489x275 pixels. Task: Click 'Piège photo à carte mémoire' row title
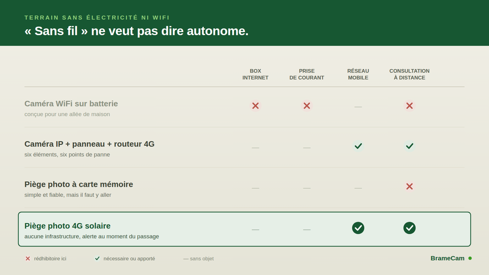[x=79, y=184]
